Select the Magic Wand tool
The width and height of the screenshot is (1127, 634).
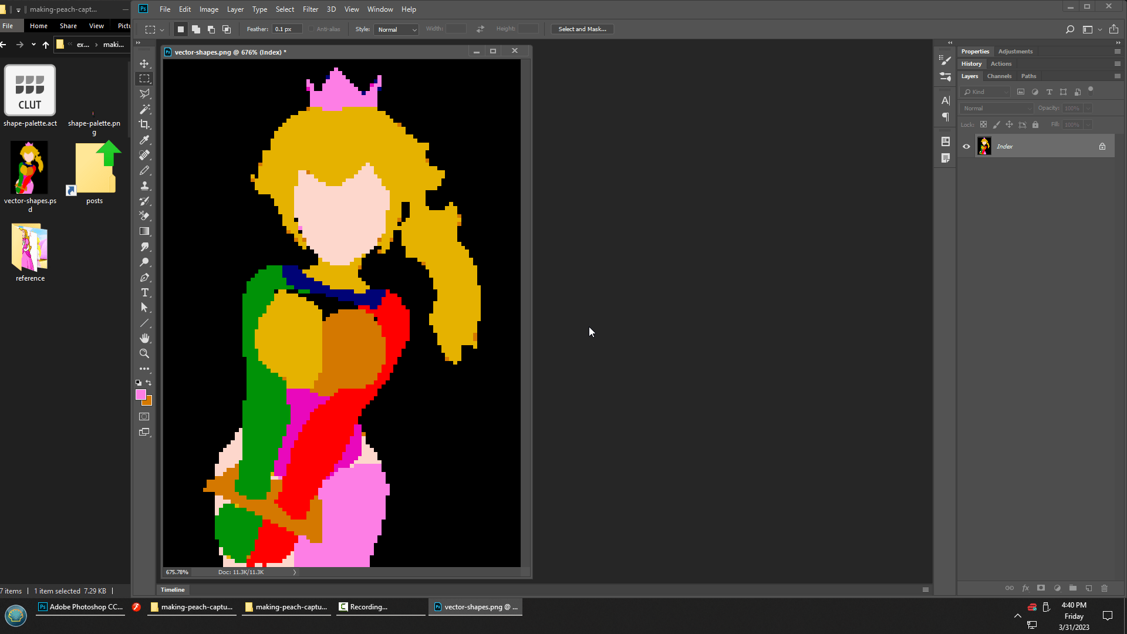tap(144, 109)
